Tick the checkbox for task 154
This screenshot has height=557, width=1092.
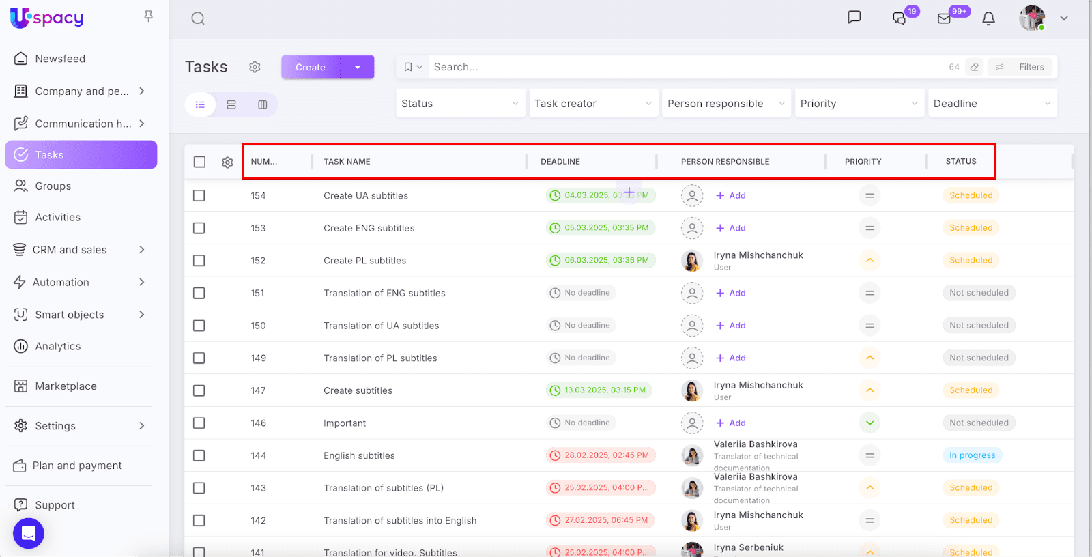[x=199, y=196]
